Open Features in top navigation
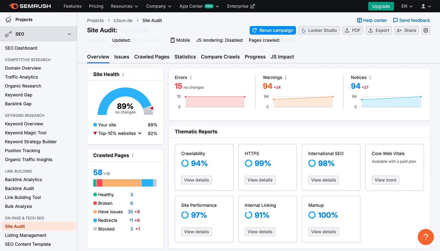This screenshot has height=251, width=440. point(72,6)
